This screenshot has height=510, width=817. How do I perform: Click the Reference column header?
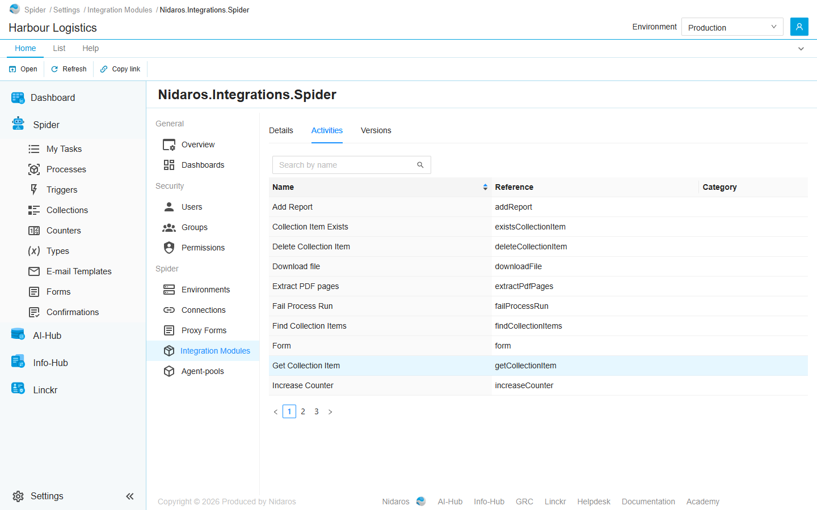pos(595,187)
